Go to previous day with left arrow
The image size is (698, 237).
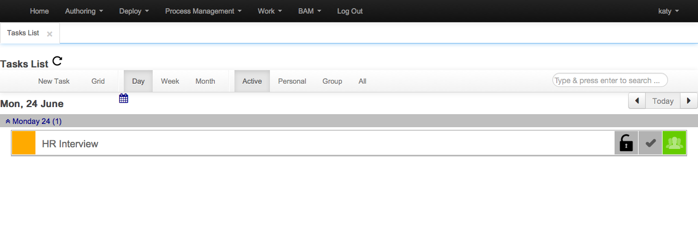tap(637, 101)
